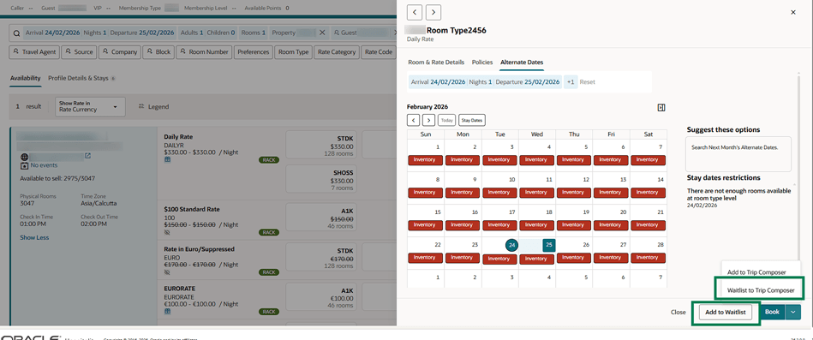Click package icon under EURORATE rate
The height and width of the screenshot is (340, 813).
[x=167, y=311]
